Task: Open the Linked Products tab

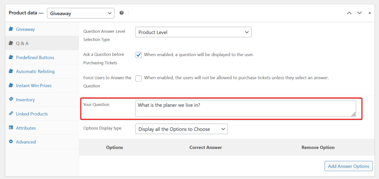Action: 32,114
